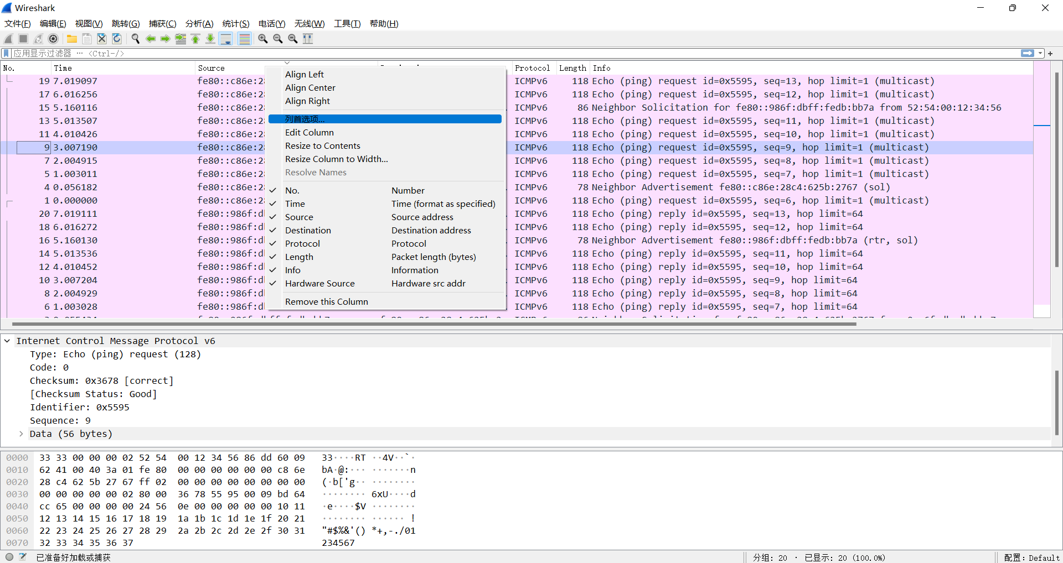Choose Align Left in context menu
The image size is (1063, 563).
click(x=385, y=74)
